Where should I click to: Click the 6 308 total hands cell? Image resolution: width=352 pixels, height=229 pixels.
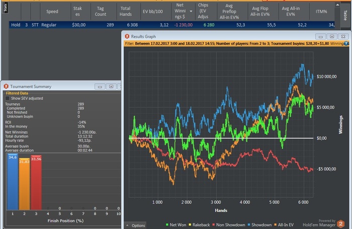pos(132,25)
